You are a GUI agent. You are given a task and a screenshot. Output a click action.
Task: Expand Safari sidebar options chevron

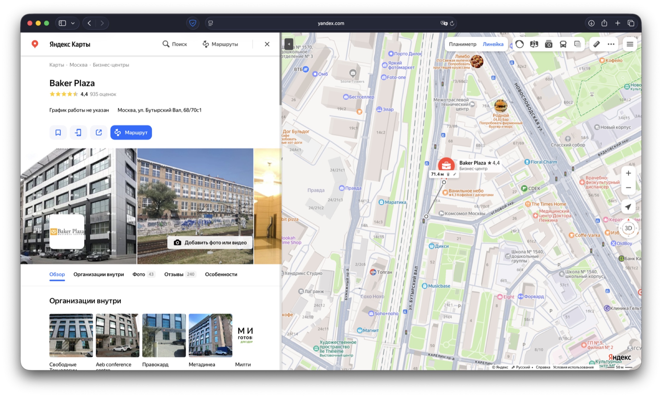click(x=73, y=23)
